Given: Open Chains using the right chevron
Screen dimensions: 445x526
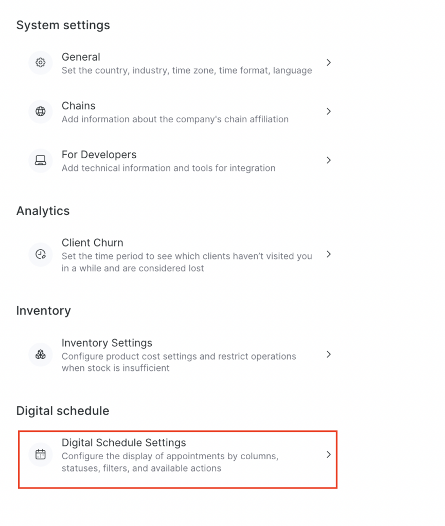Looking at the screenshot, I should pos(329,111).
